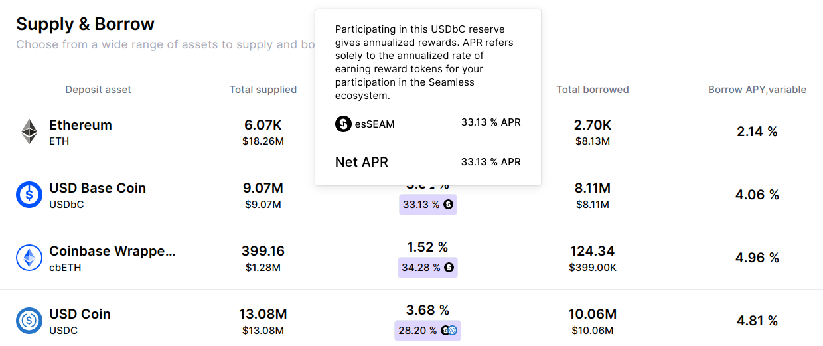
Task: Click the Ethereum diamond logo icon
Action: click(x=29, y=131)
